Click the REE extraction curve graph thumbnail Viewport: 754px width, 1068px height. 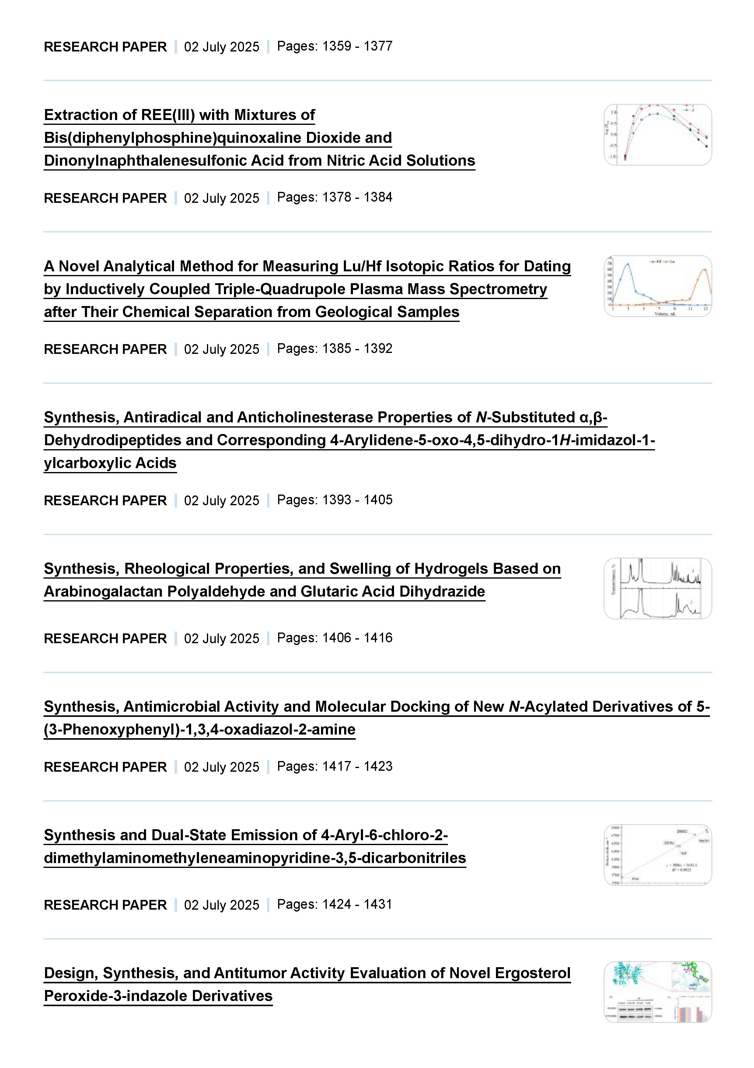tap(657, 135)
